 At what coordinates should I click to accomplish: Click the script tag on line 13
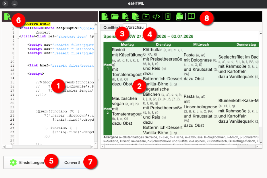[x=36, y=74]
